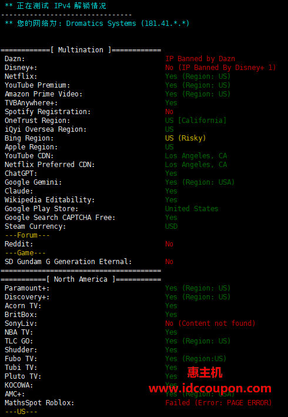Click the 'Fubo TV:' label
288x417 pixels.
21,359
